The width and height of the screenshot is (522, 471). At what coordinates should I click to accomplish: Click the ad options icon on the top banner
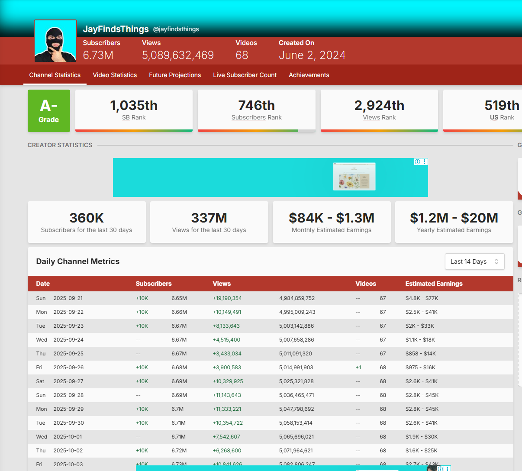tap(425, 162)
